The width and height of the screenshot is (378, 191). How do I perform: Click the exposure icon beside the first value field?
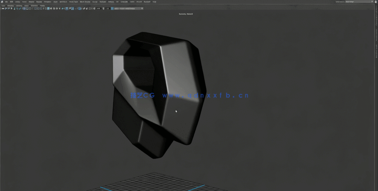coord(94,8)
